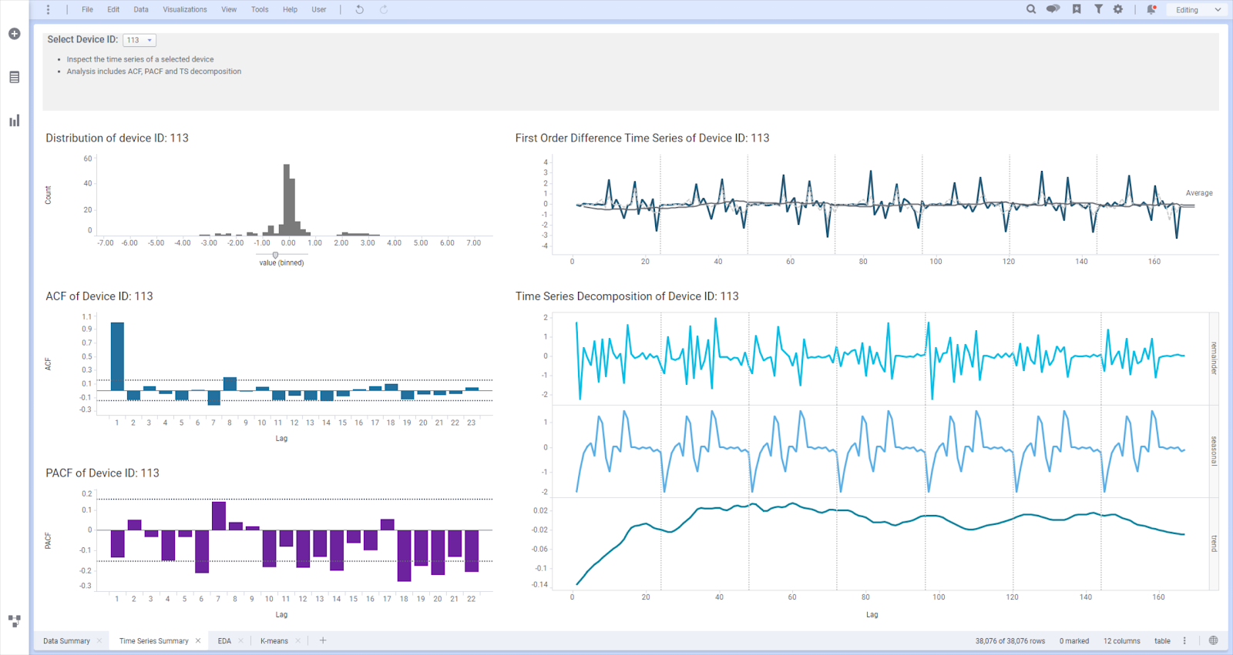Click the 'PACF of Device ID: 113' title
This screenshot has width=1233, height=655.
pyautogui.click(x=102, y=473)
